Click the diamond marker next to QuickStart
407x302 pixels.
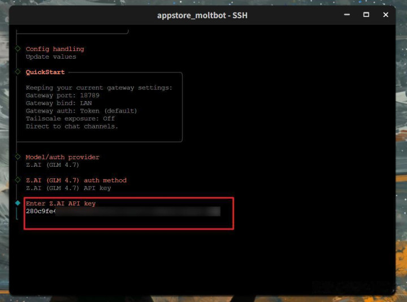point(18,72)
